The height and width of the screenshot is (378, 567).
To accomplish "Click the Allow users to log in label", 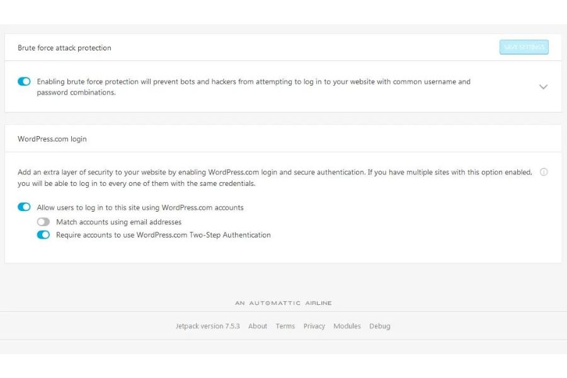I will [140, 207].
